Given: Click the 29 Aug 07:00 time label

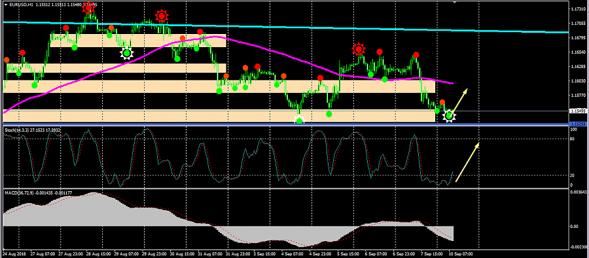Looking at the screenshot, I should 126,253.
